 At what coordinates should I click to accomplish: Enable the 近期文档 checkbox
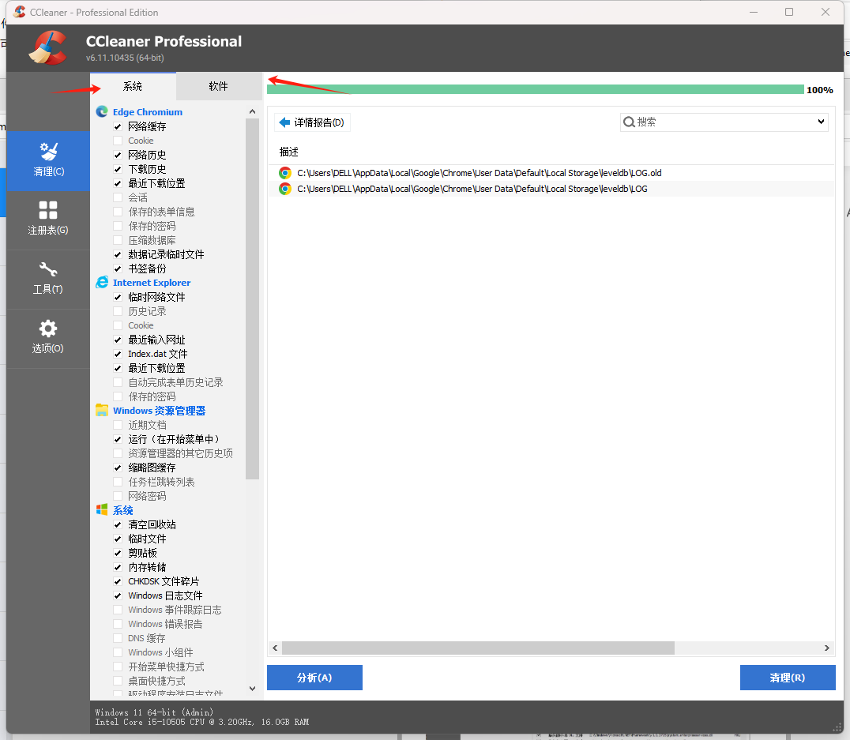(118, 425)
